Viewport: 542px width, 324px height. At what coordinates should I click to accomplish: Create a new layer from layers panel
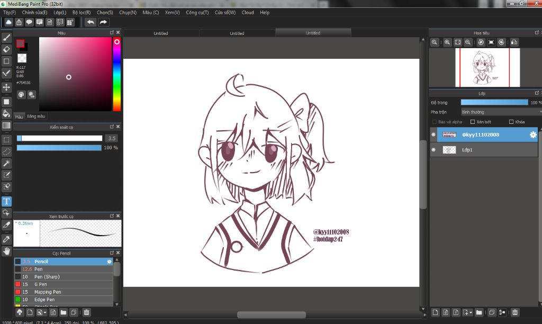pos(435,312)
